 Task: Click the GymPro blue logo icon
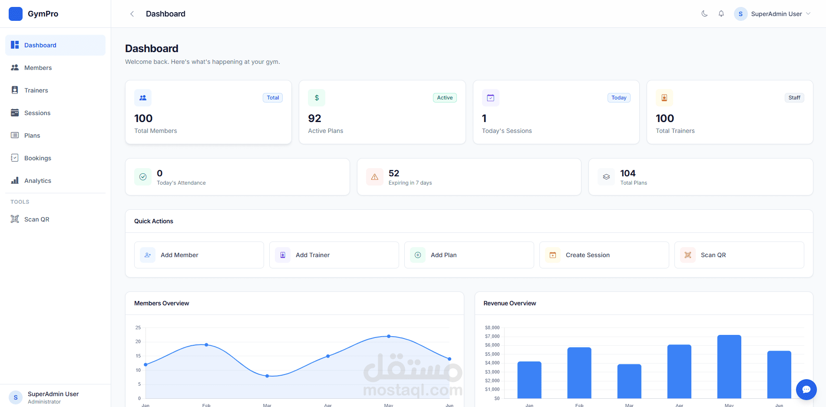(16, 14)
